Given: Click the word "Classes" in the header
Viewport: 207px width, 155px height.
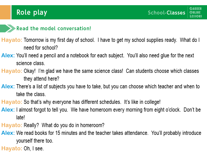Looking at the screenshot, I should [x=176, y=13].
